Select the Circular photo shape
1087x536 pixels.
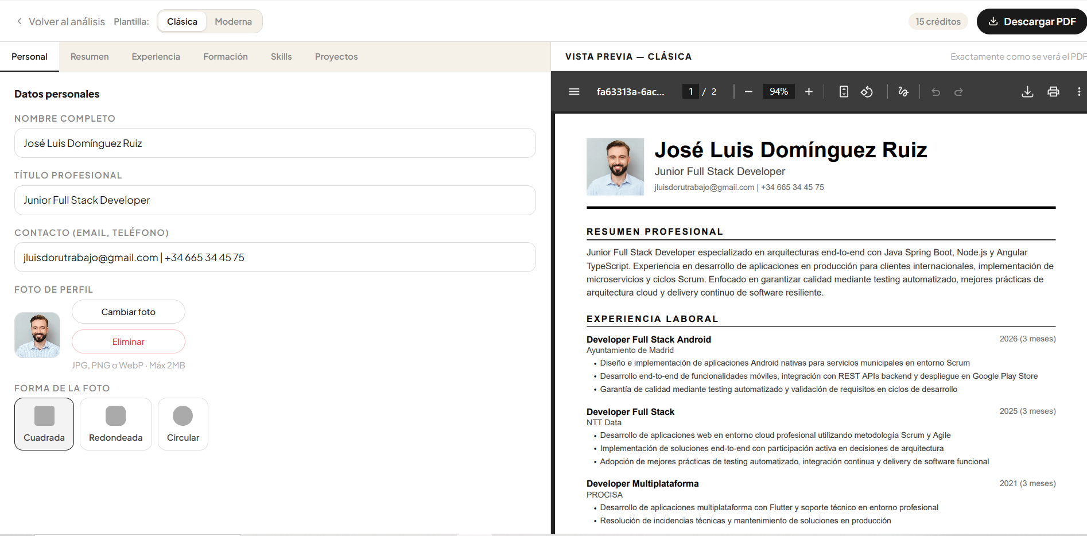(x=183, y=424)
